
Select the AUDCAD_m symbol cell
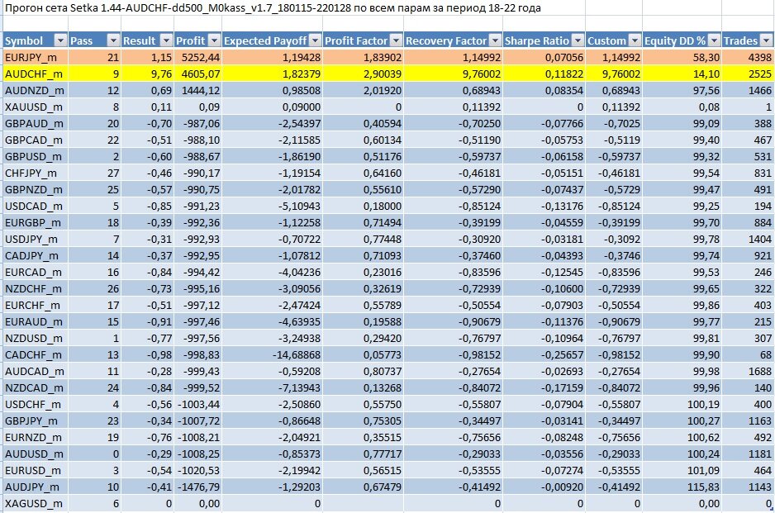point(36,371)
